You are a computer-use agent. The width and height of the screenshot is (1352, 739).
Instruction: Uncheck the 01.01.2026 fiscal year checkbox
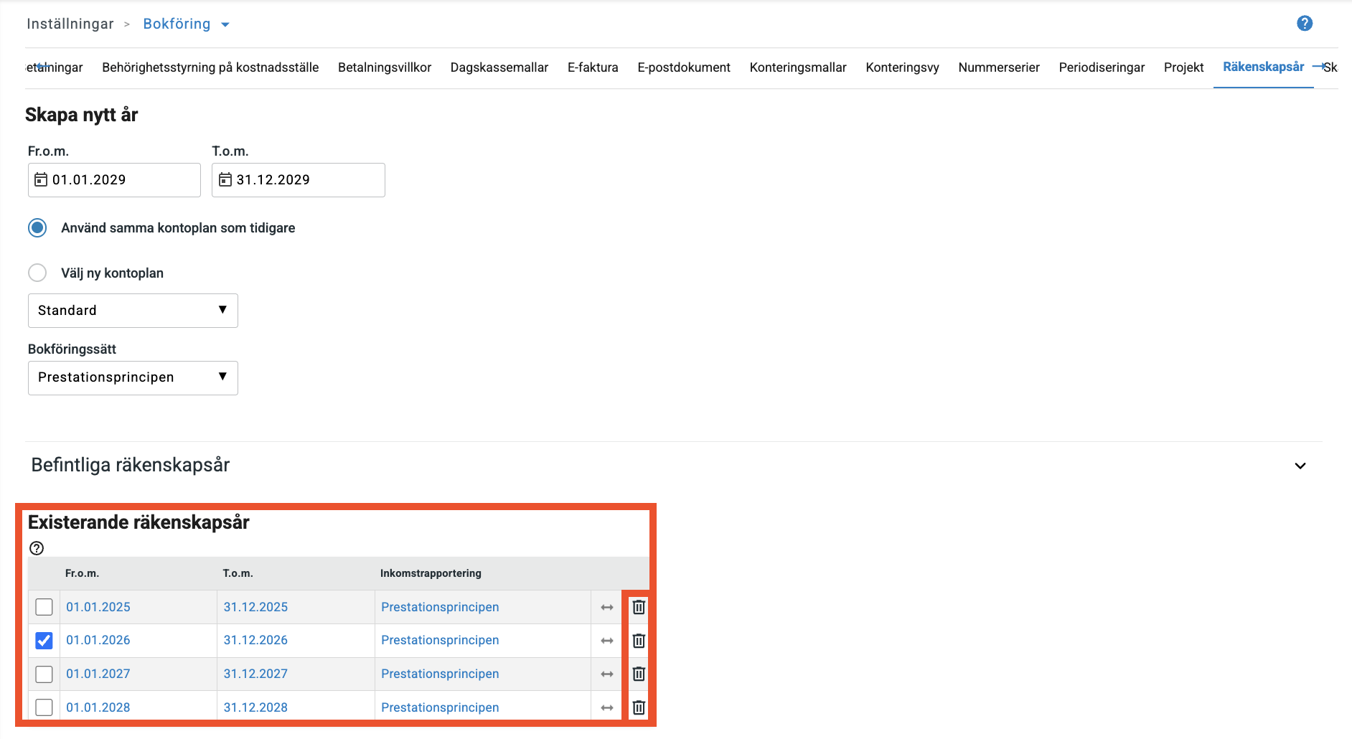(44, 640)
